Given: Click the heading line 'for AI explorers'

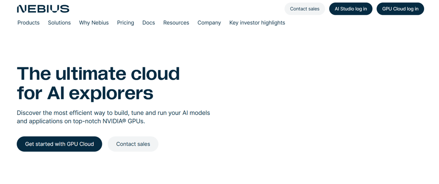Looking at the screenshot, I should coord(85,93).
